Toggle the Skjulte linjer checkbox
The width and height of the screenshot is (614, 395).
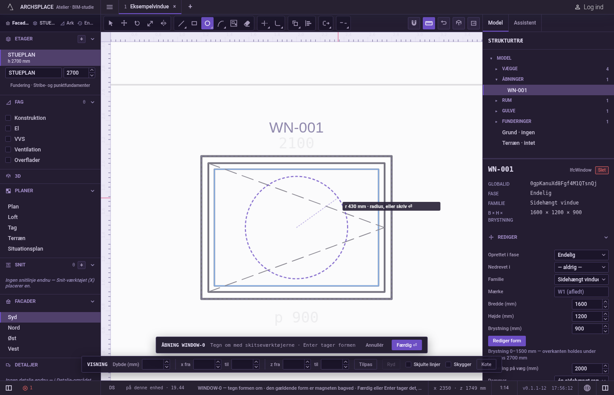[408, 364]
